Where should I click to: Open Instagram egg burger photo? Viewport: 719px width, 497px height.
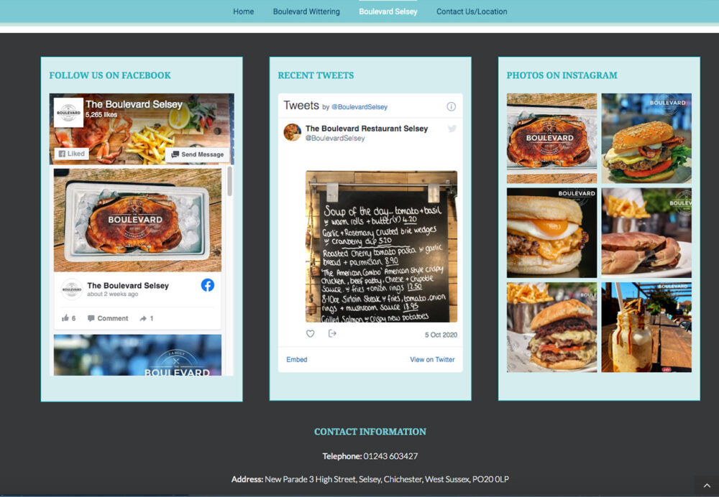pos(551,233)
